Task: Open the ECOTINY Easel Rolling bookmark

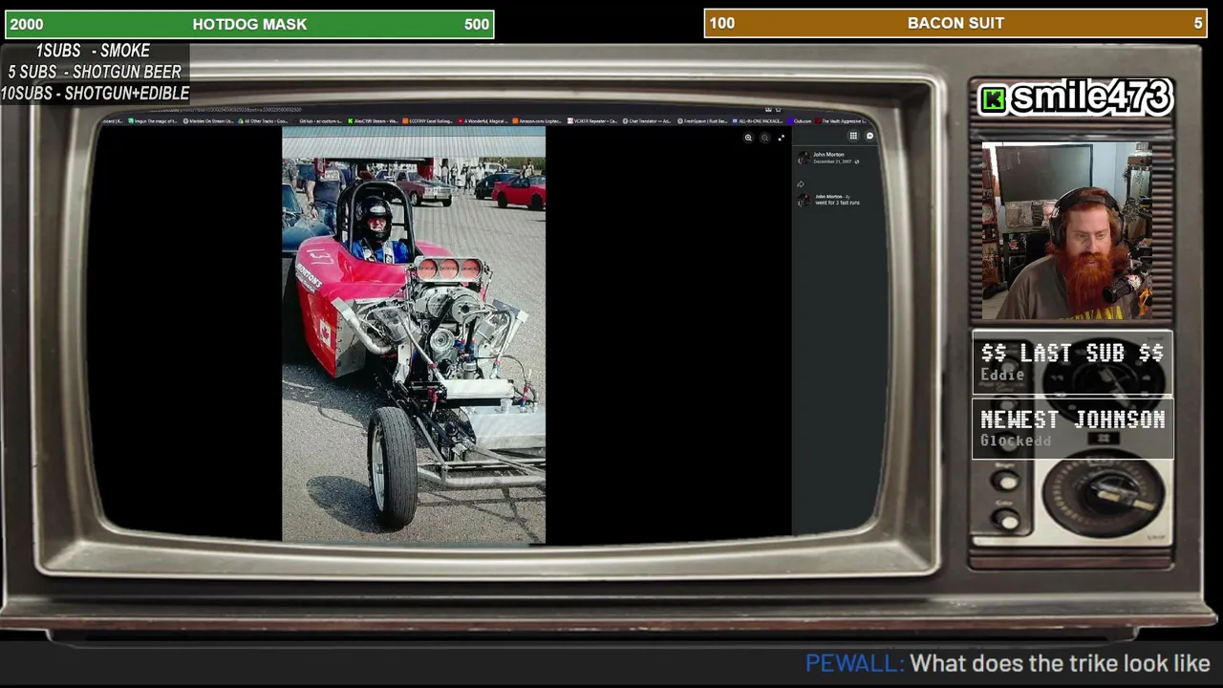Action: (x=427, y=121)
